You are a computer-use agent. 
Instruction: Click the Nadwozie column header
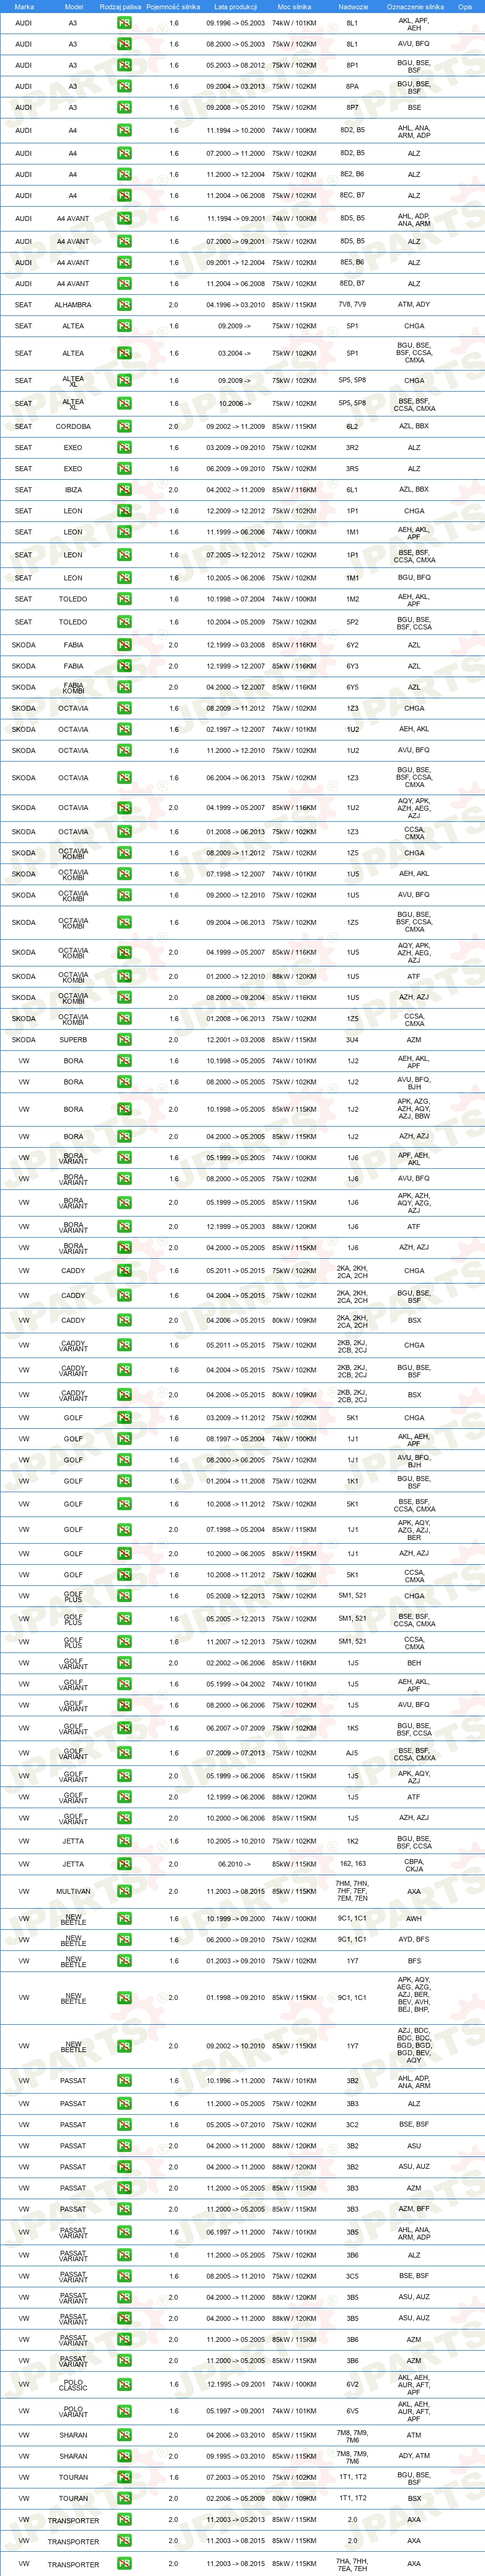[x=353, y=6]
